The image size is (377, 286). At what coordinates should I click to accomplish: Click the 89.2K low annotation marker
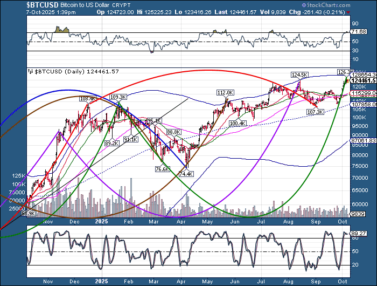(x=111, y=143)
